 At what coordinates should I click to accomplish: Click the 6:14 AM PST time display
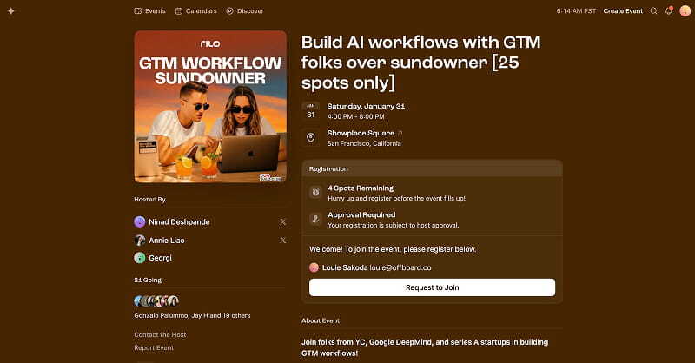coord(576,11)
